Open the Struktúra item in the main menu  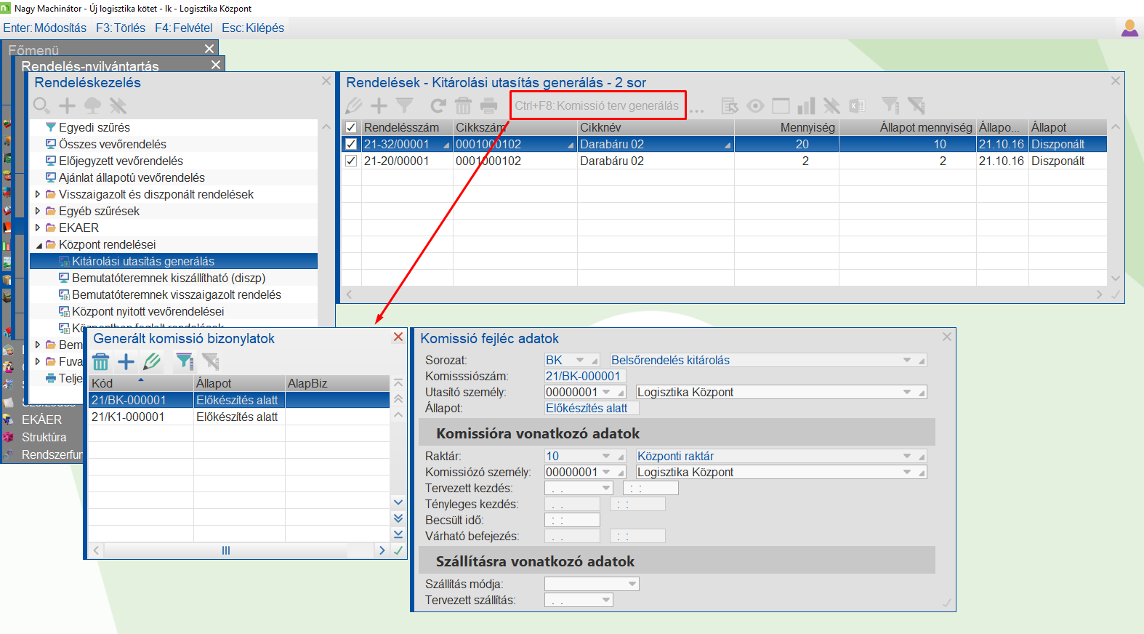point(44,437)
